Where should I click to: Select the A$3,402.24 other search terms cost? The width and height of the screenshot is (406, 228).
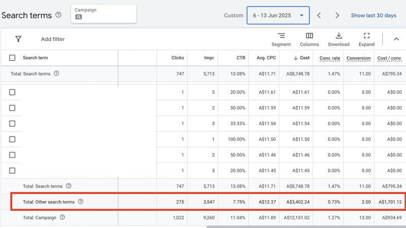[x=298, y=202]
